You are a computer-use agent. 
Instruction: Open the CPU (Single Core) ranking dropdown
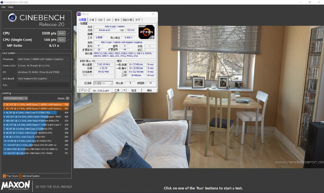pyautogui.click(x=15, y=98)
